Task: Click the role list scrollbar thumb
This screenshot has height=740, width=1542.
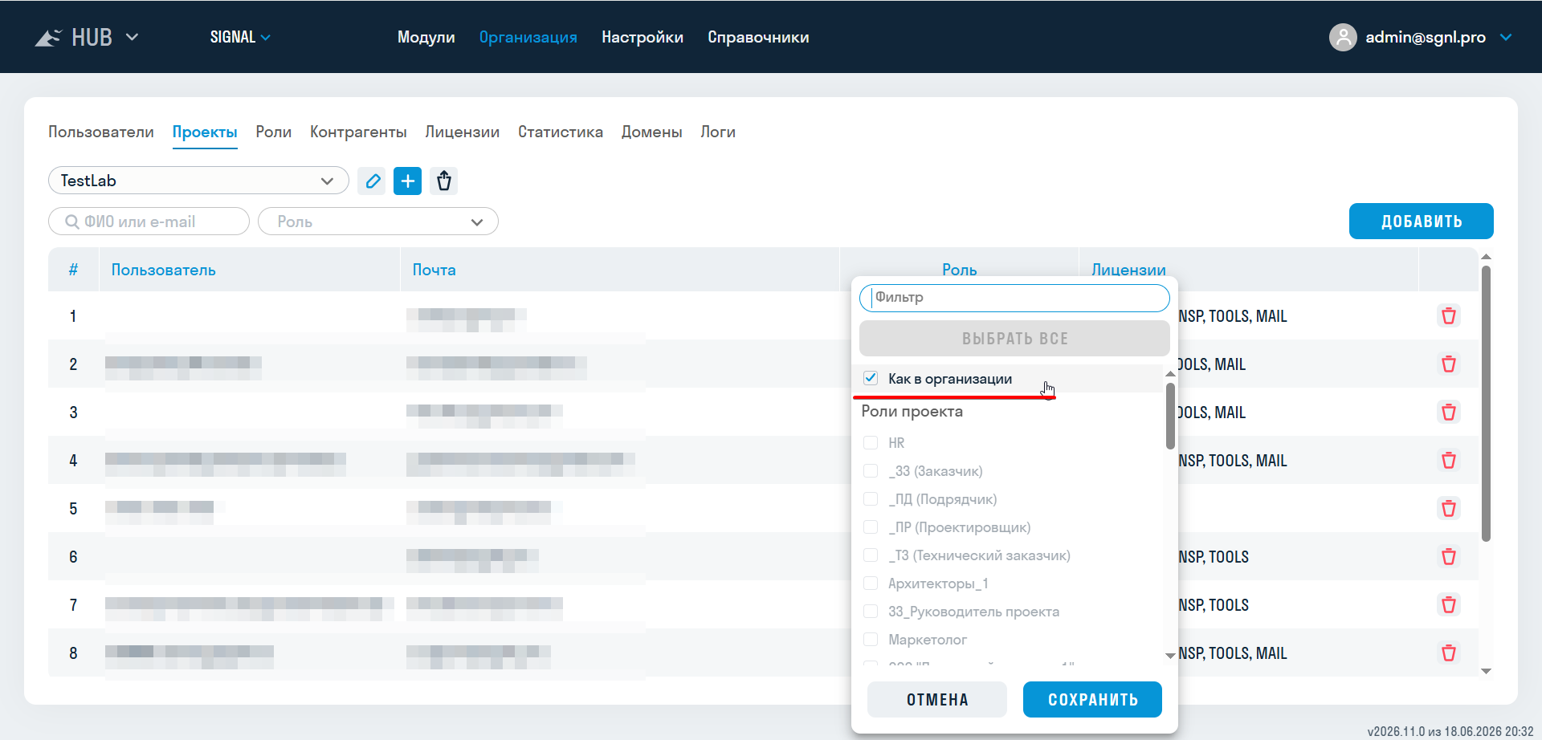Action: click(1170, 416)
